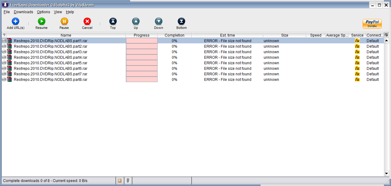This screenshot has width=391, height=186.
Task: Select Restrepo.2010.DVDRip.NODLABS.part5.rar row
Action: coord(51,63)
